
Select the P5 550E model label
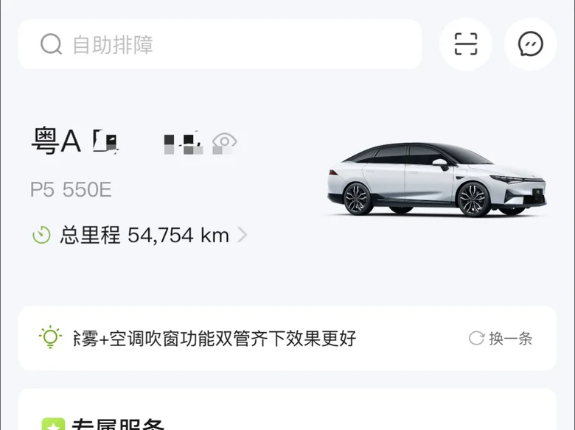(71, 190)
